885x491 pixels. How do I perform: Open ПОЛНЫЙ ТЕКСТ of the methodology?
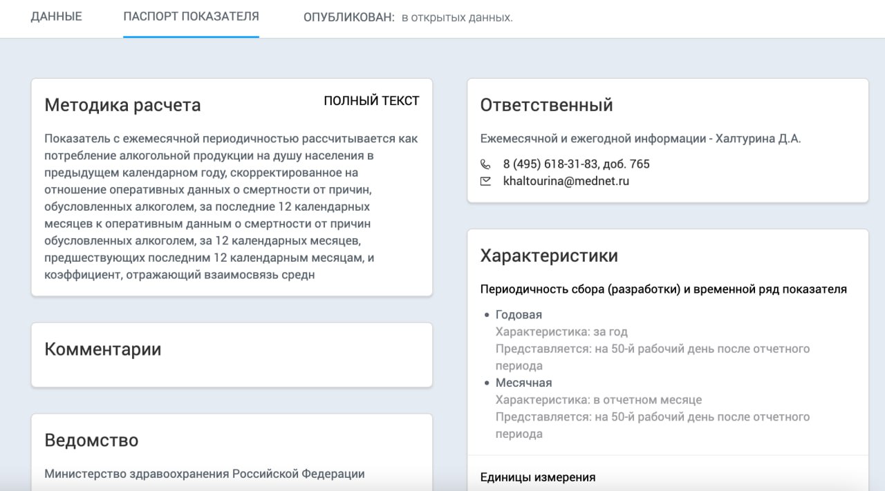point(371,101)
